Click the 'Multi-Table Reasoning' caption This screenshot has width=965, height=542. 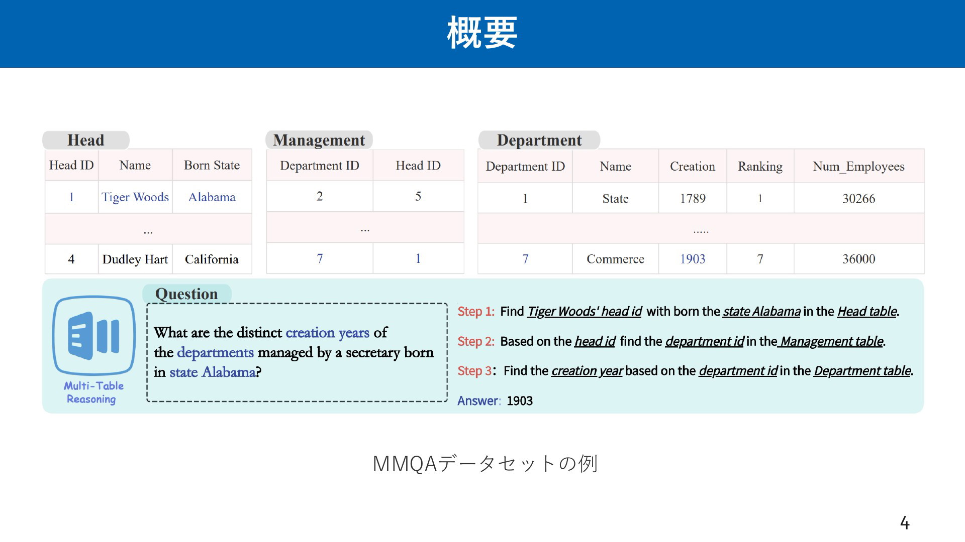93,392
